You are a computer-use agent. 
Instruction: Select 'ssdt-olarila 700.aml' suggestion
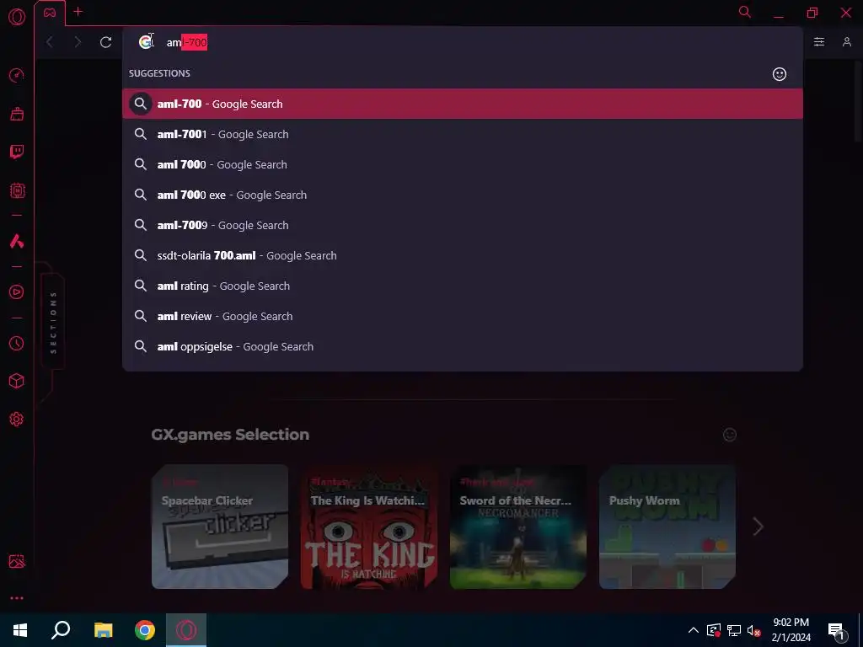click(x=463, y=255)
